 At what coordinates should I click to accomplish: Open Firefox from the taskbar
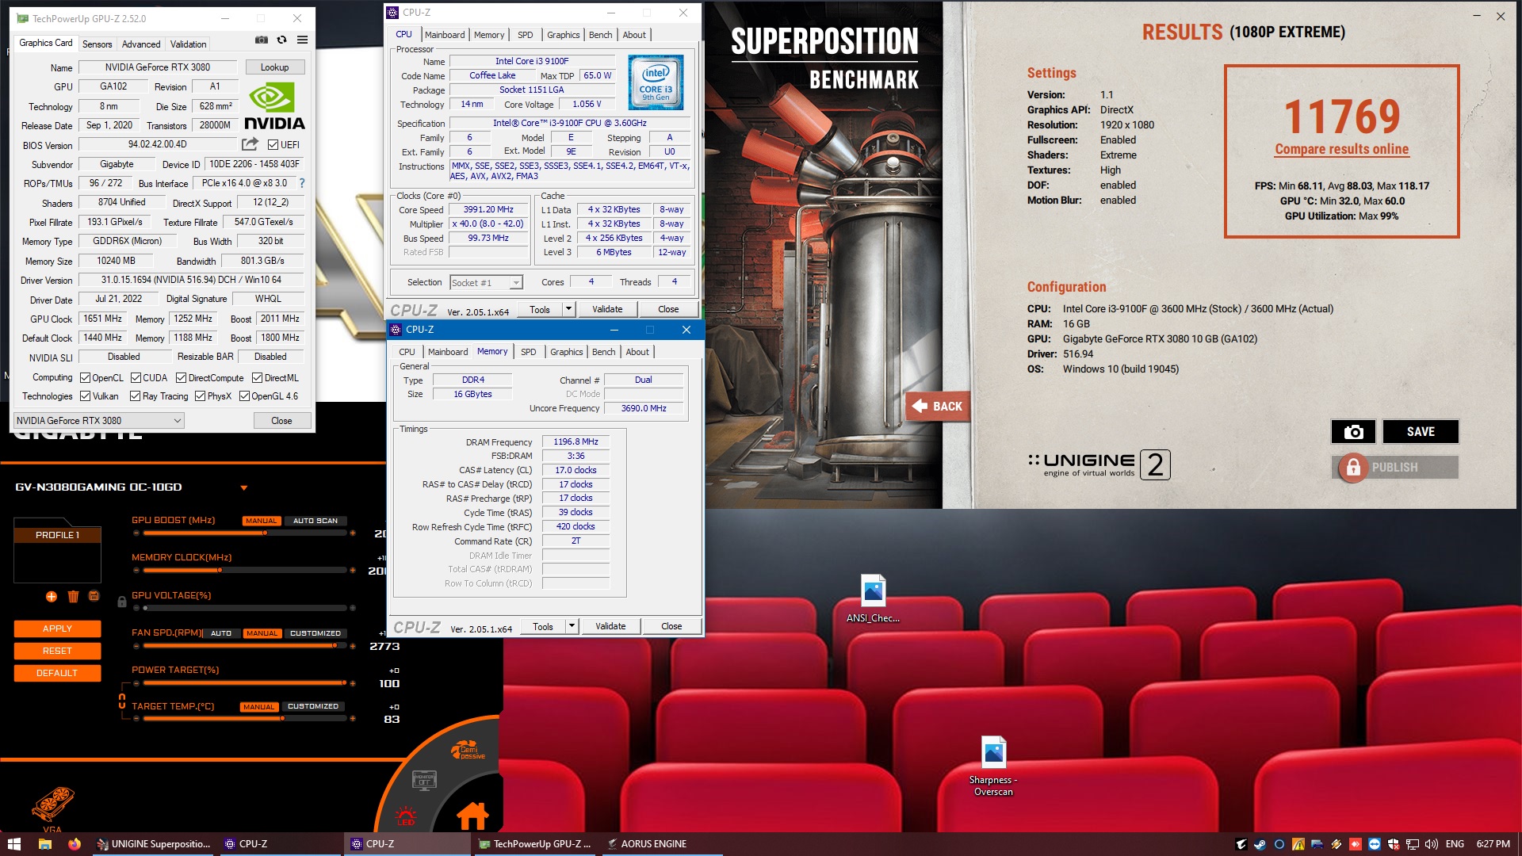(x=75, y=844)
